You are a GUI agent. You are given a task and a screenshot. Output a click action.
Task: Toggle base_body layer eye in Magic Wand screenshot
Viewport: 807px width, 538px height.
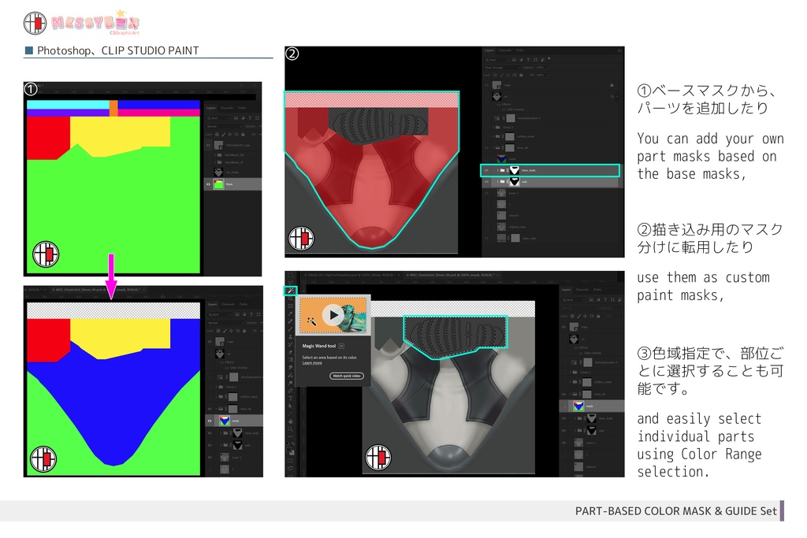(563, 418)
